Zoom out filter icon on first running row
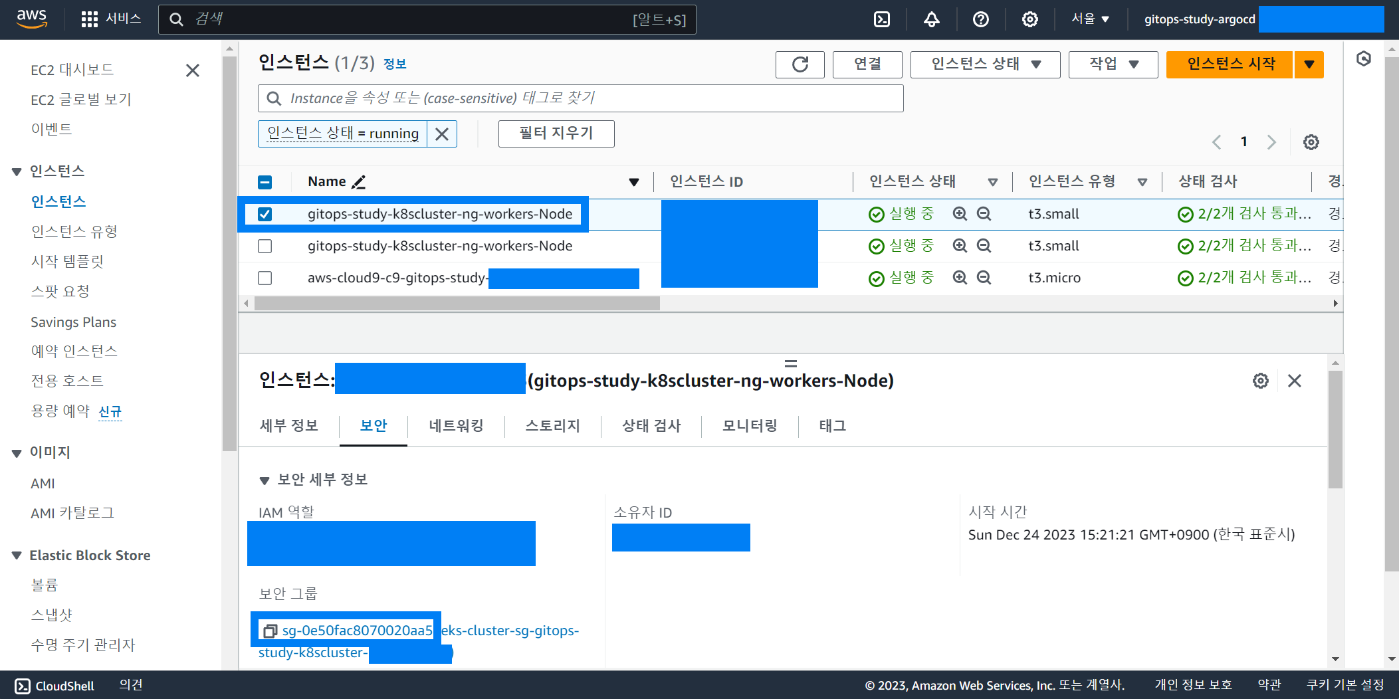Image resolution: width=1399 pixels, height=699 pixels. (984, 214)
